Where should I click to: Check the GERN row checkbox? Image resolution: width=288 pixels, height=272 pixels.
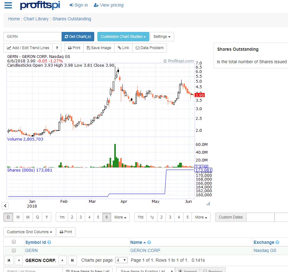tap(14, 250)
